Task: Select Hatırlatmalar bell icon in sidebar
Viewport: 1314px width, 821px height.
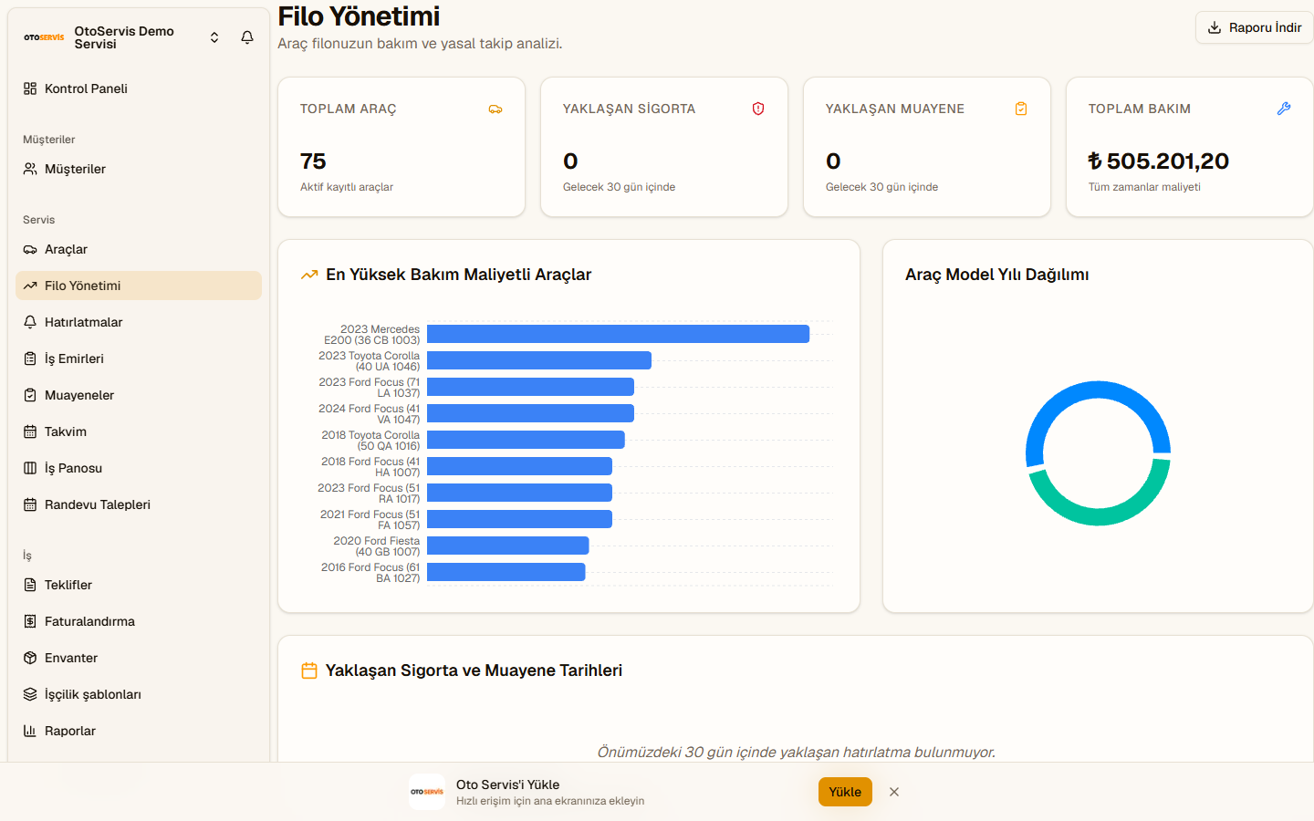Action: click(x=30, y=322)
